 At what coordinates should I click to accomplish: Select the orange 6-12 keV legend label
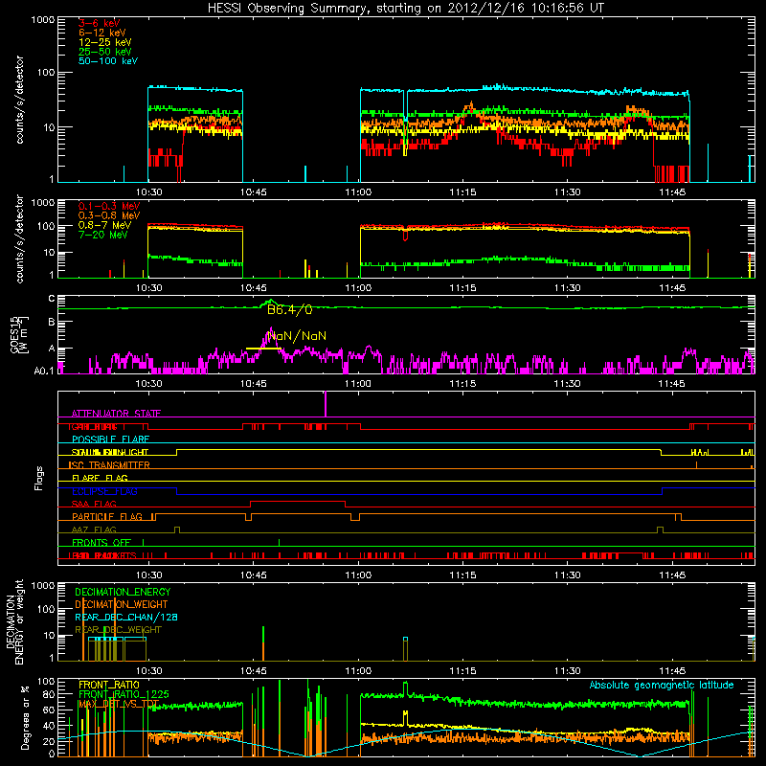tap(102, 33)
